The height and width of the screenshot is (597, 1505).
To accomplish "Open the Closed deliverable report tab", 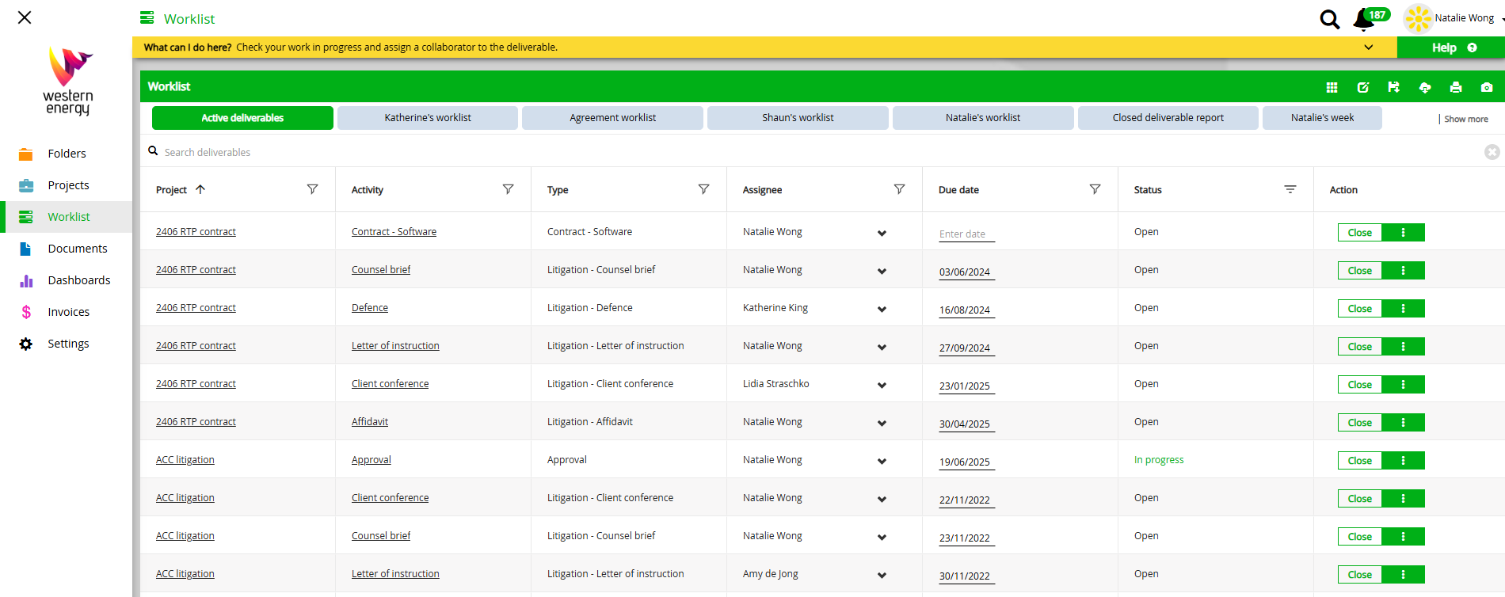I will tap(1168, 118).
